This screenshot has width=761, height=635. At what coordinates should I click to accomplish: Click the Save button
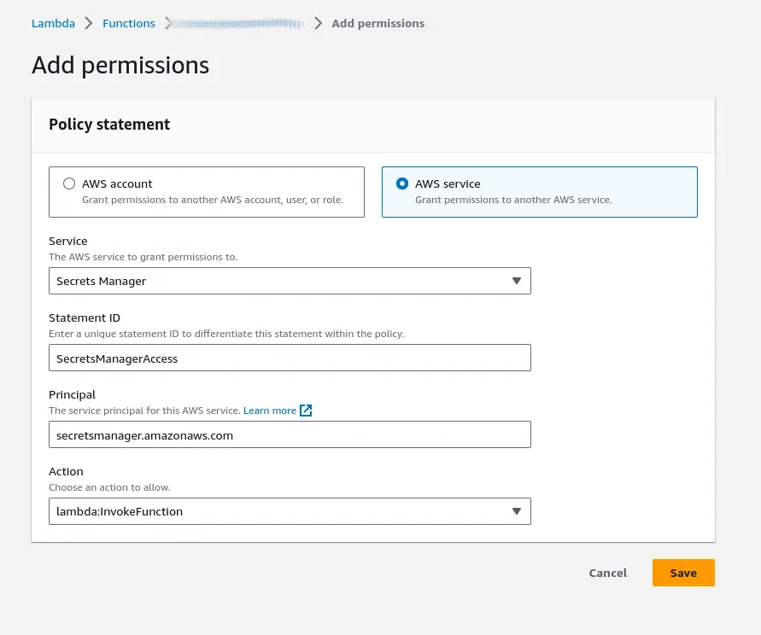click(683, 573)
